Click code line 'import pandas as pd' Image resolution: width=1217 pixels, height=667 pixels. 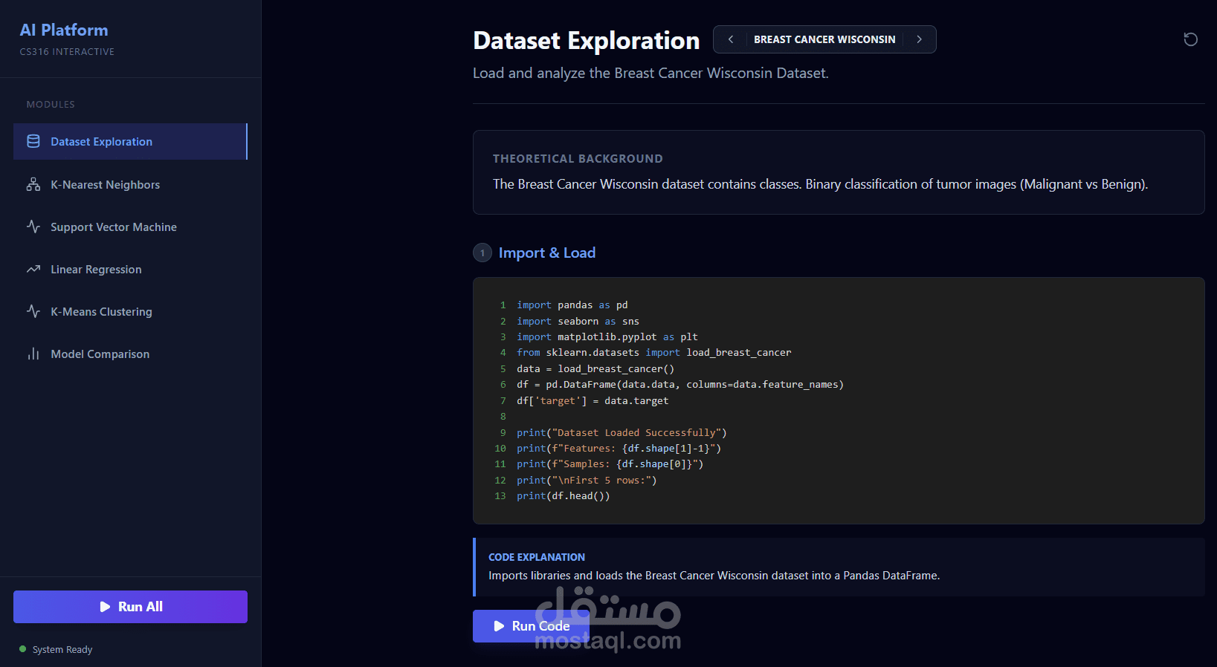click(x=572, y=305)
